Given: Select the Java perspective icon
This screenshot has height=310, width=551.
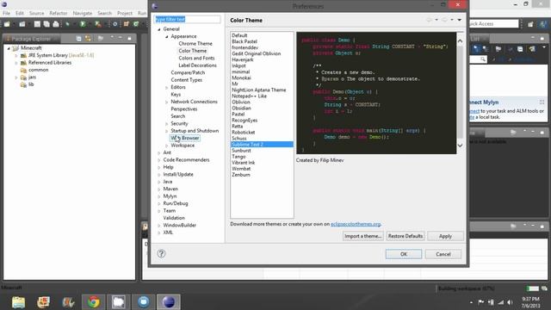Looking at the screenshot, I should [542, 24].
